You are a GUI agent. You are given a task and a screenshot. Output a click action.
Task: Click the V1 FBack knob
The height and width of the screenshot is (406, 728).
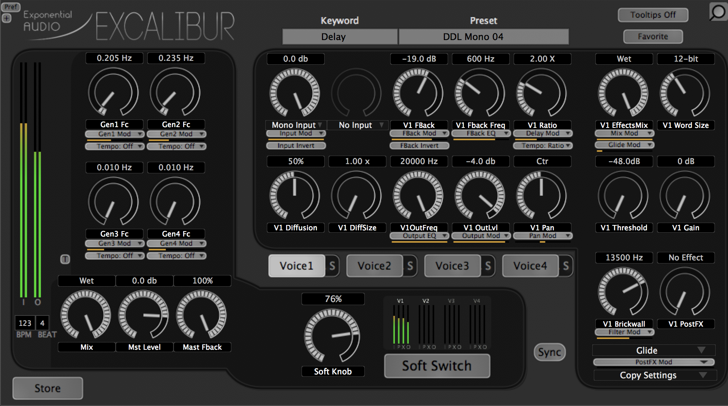(x=418, y=93)
